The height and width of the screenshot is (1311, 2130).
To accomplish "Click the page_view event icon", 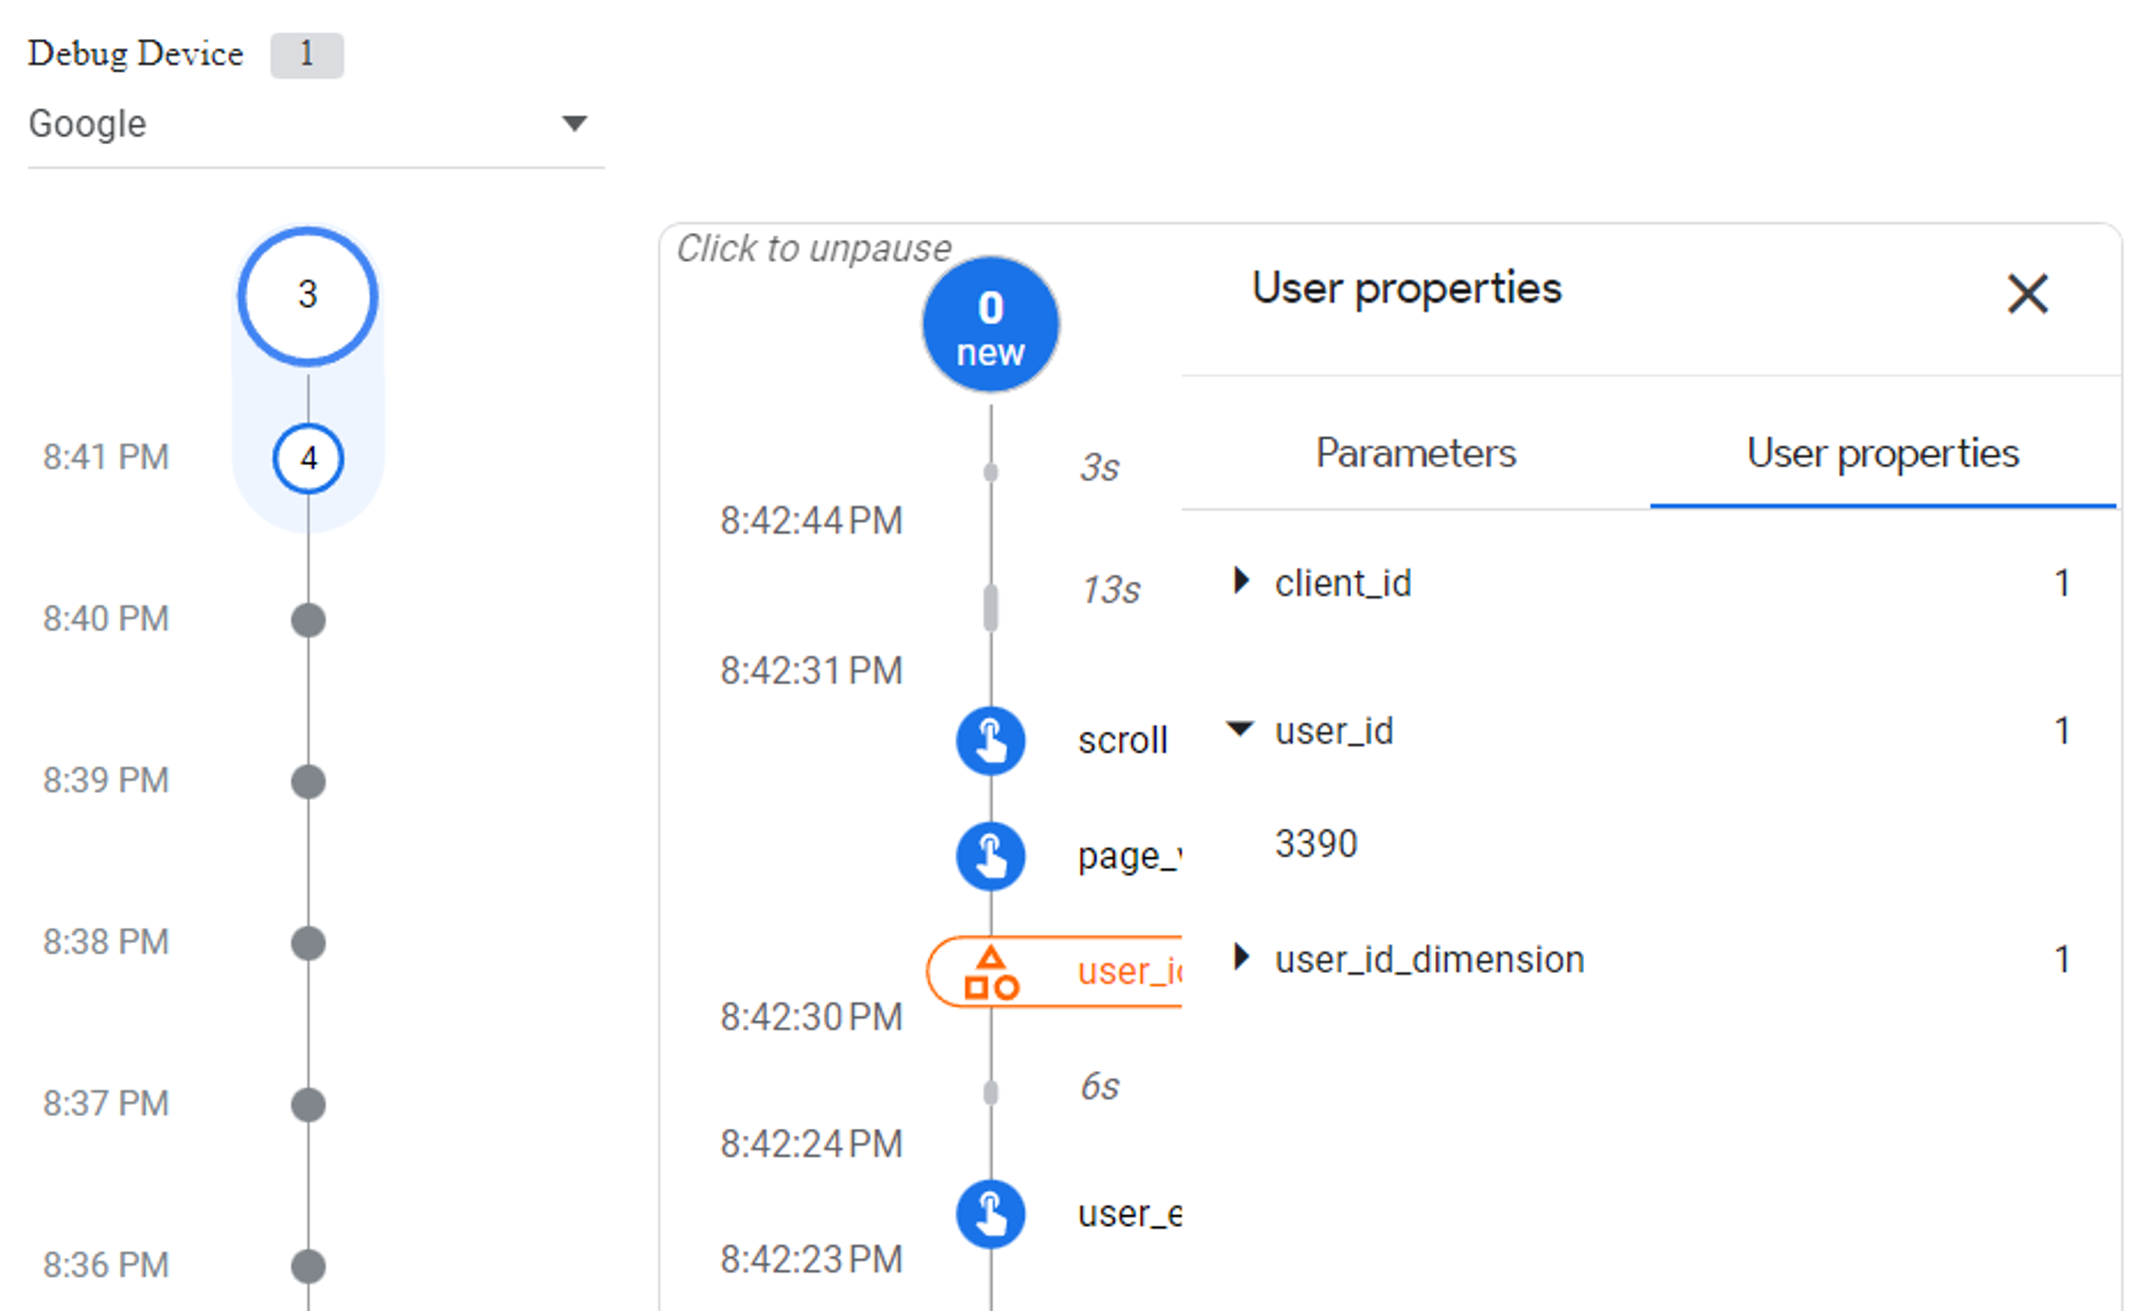I will (x=990, y=856).
